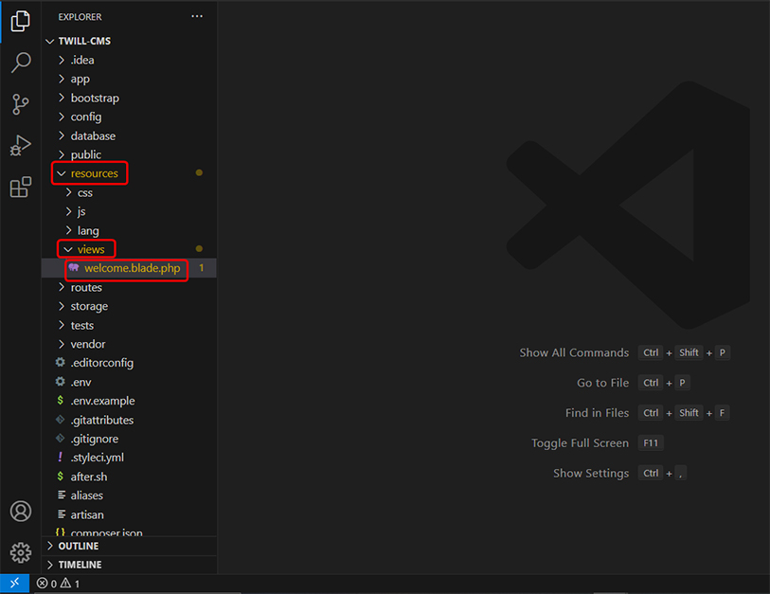
Task: Open the .env.example file
Action: pos(102,401)
